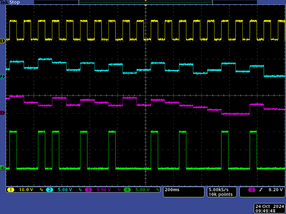Select the channel 4 badge in readout bar
286x214 pixels.
128,190
